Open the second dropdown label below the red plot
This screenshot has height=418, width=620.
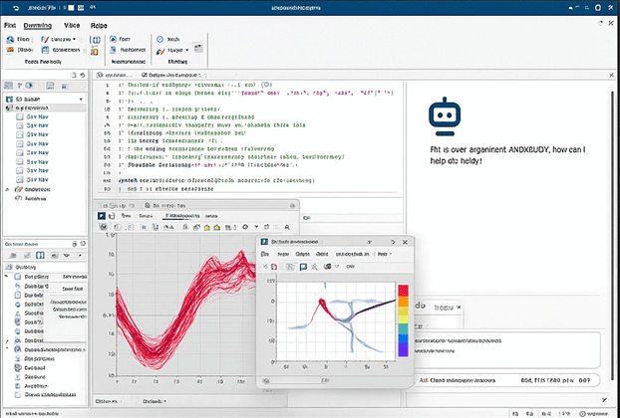154,401
